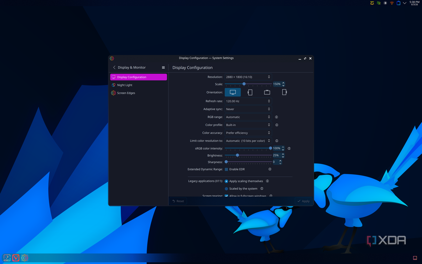
Task: Expand hidden system tray icons
Action: tap(405, 3)
